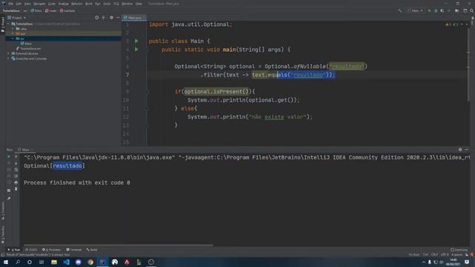This screenshot has width=475, height=267.
Task: Click the editor vertical scrollbar
Action: tap(468, 65)
